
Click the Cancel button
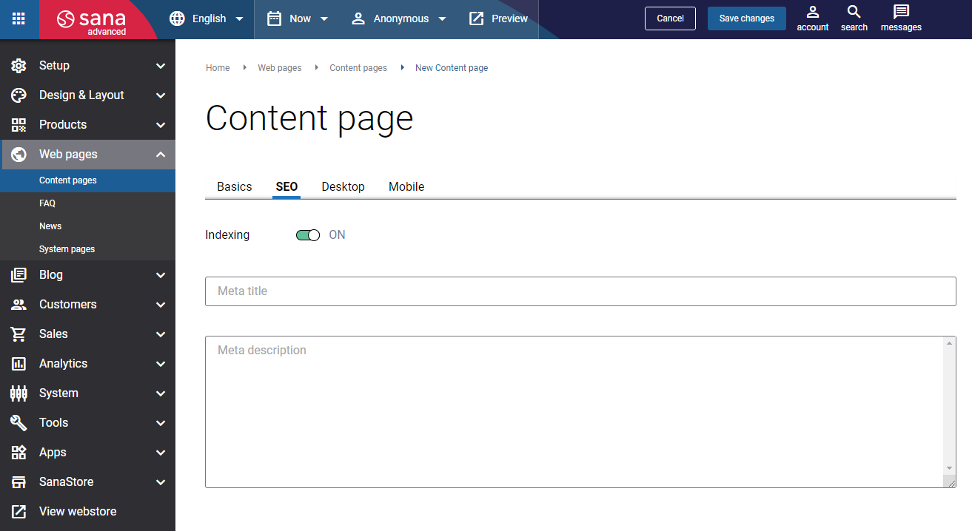coord(670,18)
